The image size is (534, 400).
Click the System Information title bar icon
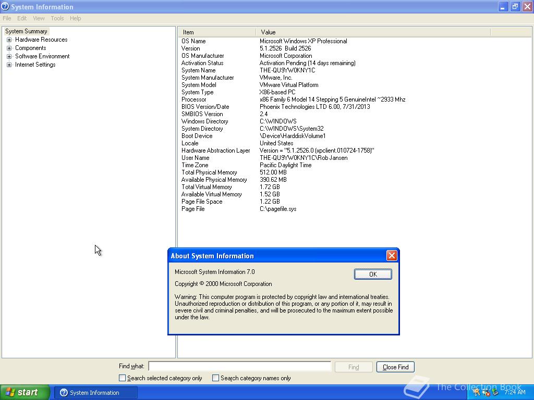[5, 6]
